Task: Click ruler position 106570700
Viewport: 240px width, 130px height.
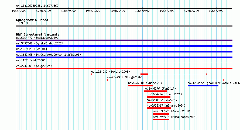Action: [x=191, y=11]
